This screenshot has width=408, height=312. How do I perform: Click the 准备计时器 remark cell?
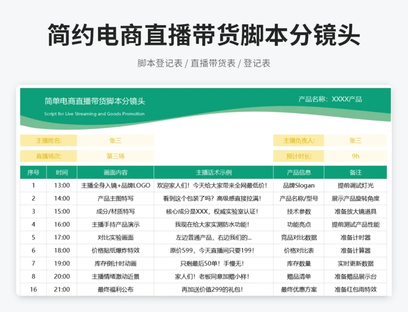tap(355, 238)
